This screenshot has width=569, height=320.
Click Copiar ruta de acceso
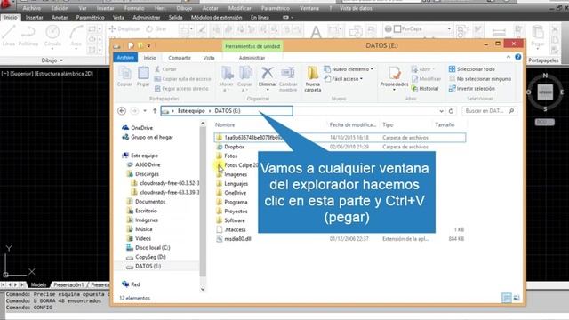(182, 79)
